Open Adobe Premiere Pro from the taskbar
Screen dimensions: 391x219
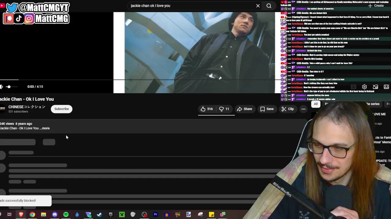pyautogui.click(x=155, y=215)
